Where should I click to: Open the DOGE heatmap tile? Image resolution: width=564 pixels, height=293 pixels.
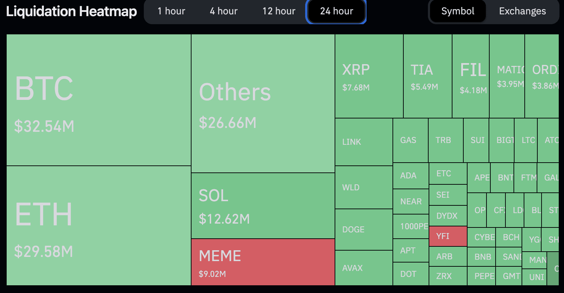click(364, 230)
